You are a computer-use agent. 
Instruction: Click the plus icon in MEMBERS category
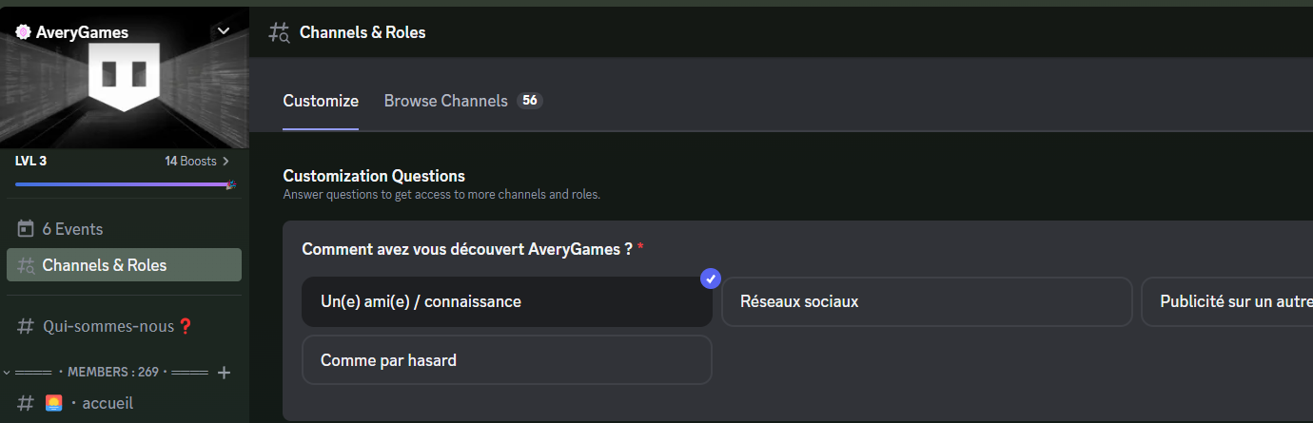tap(225, 373)
